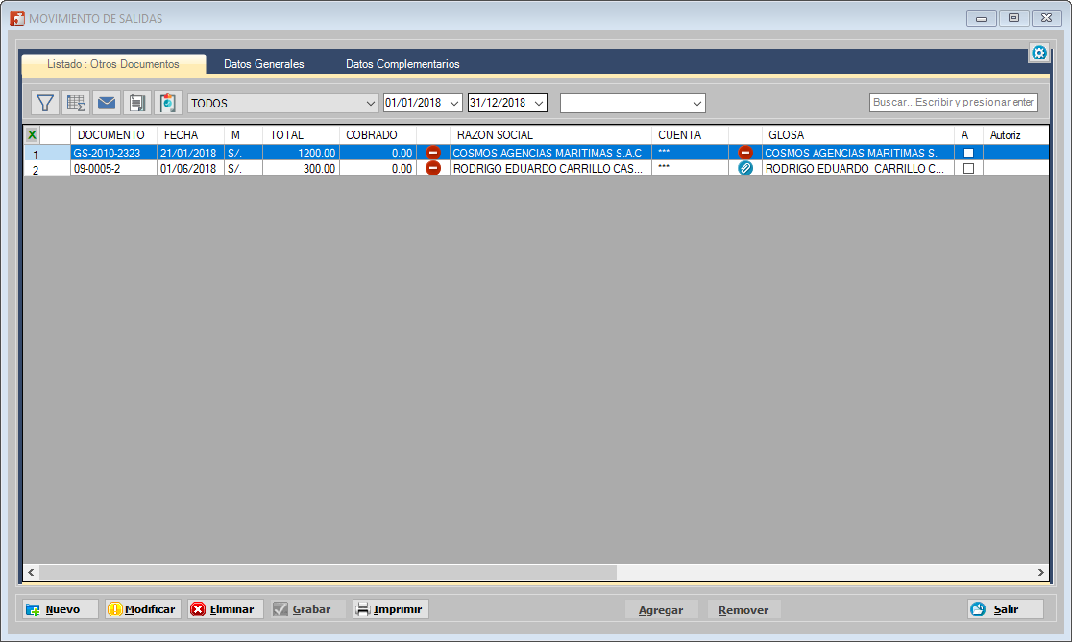This screenshot has width=1072, height=642.
Task: Click the Remover button
Action: (x=743, y=610)
